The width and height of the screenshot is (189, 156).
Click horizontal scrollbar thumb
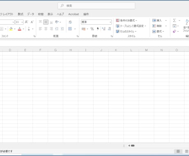coord(133,146)
